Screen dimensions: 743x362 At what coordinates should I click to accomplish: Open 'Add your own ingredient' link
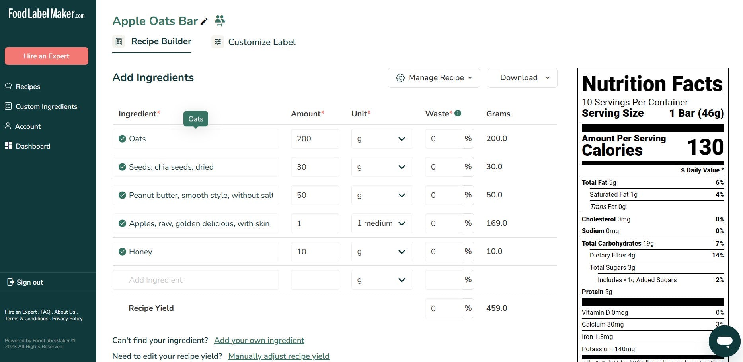pyautogui.click(x=259, y=341)
